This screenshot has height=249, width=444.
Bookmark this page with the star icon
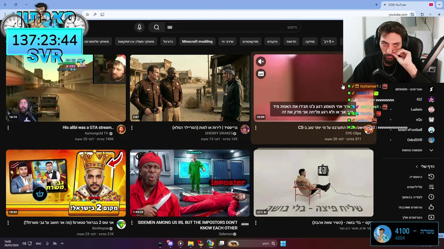pos(87,15)
